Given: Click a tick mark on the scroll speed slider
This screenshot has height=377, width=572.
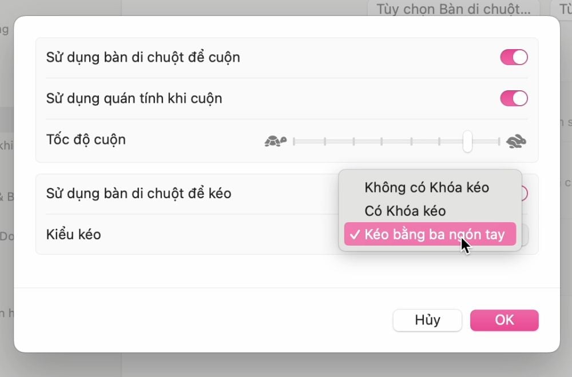Looking at the screenshot, I should pos(382,140).
